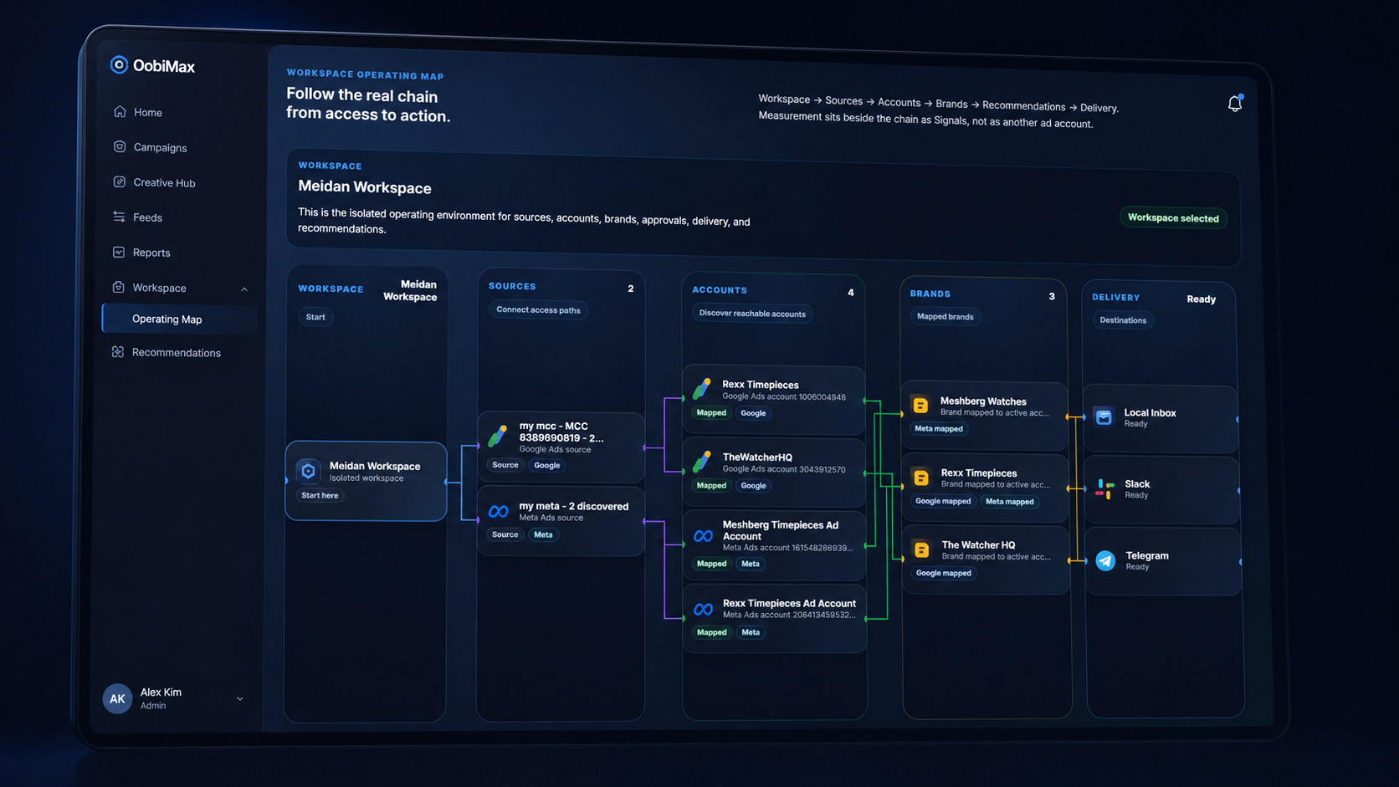The image size is (1399, 787).
Task: Open Feeds section
Action: click(x=147, y=217)
